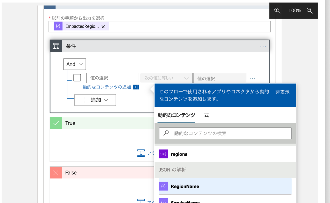The image size is (330, 203).
Task: Click the 動的なコンテンツの追加 link
Action: click(x=107, y=87)
